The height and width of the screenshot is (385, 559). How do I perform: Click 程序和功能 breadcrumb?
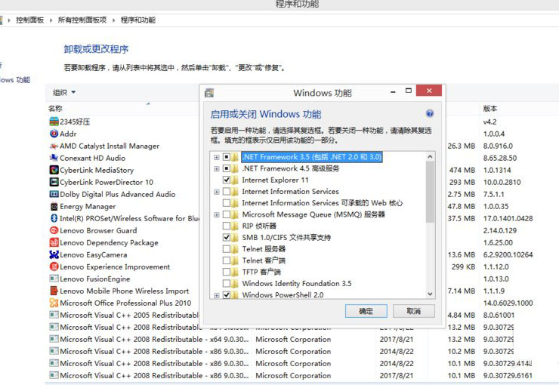[x=138, y=20]
